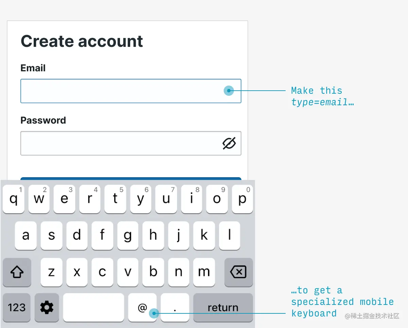Tap the n key

[x=178, y=272]
